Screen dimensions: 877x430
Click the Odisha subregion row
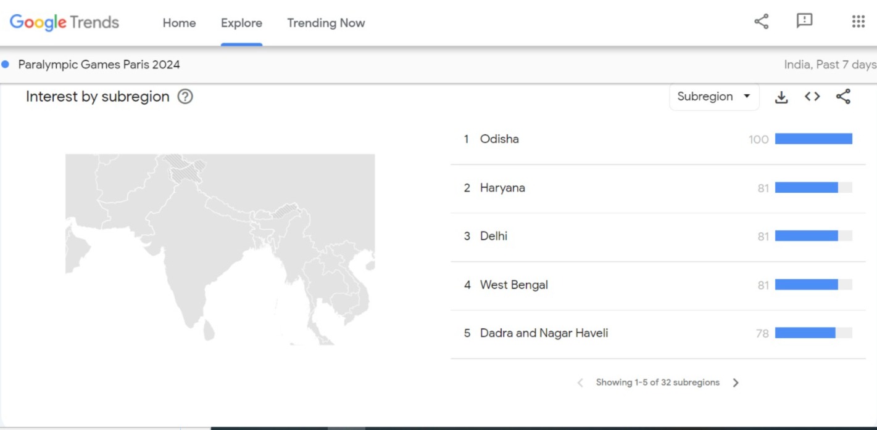click(499, 139)
